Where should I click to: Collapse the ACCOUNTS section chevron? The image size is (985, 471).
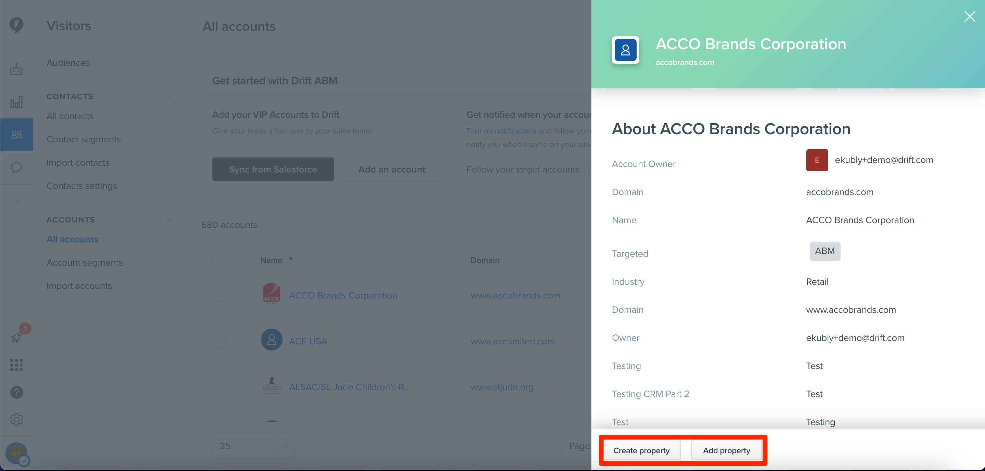168,219
